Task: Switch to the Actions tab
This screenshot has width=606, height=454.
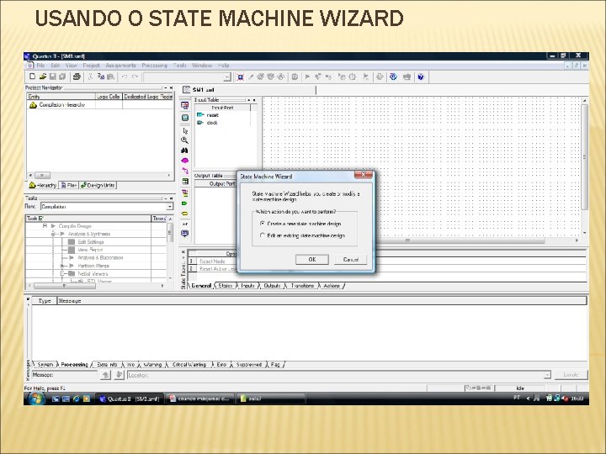Action: 332,286
